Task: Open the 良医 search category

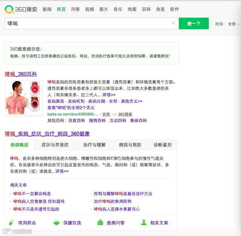Action: pyautogui.click(x=160, y=9)
